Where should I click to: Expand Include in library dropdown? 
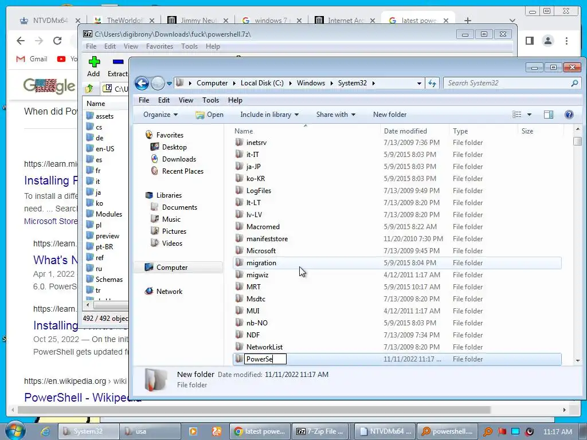[x=269, y=115]
